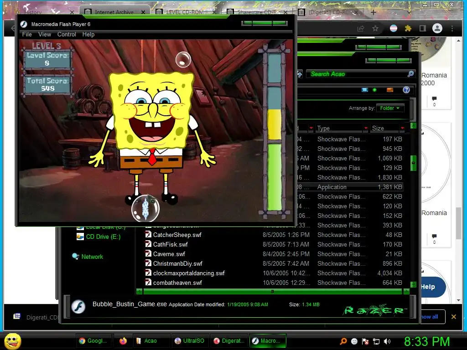Click the Digerati_CD download item
Screen dimensions: 467x350
click(36, 317)
